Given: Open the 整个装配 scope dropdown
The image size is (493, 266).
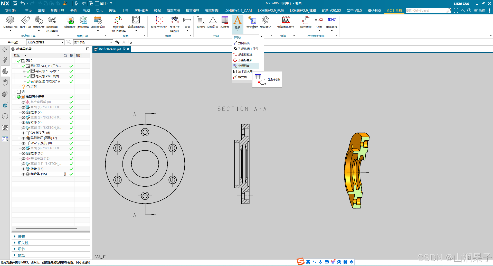Looking at the screenshot, I should 93,42.
